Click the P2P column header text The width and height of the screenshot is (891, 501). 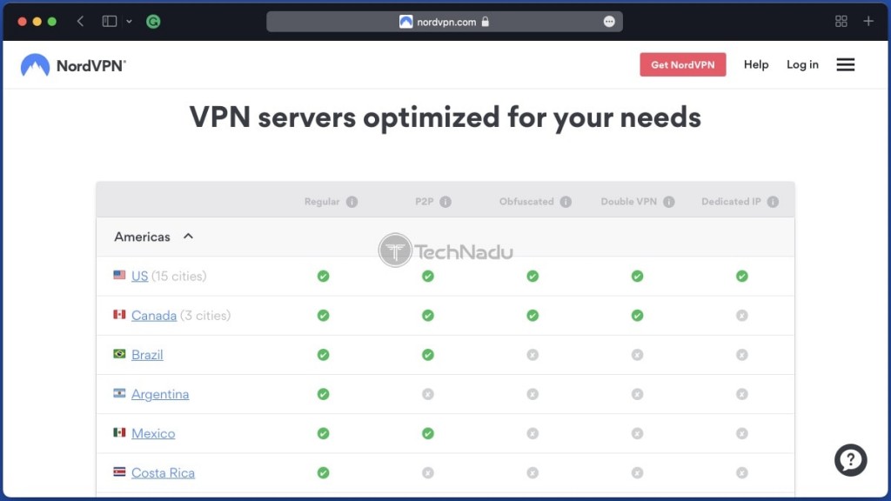point(424,202)
